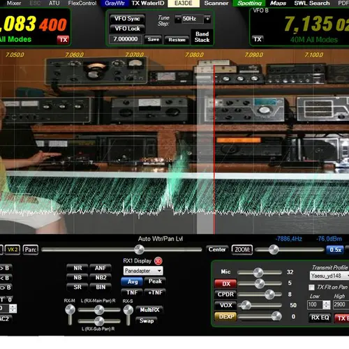This screenshot has width=349, height=349.
Task: Adjust the RX-Main Pan slider
Action: 99,310
